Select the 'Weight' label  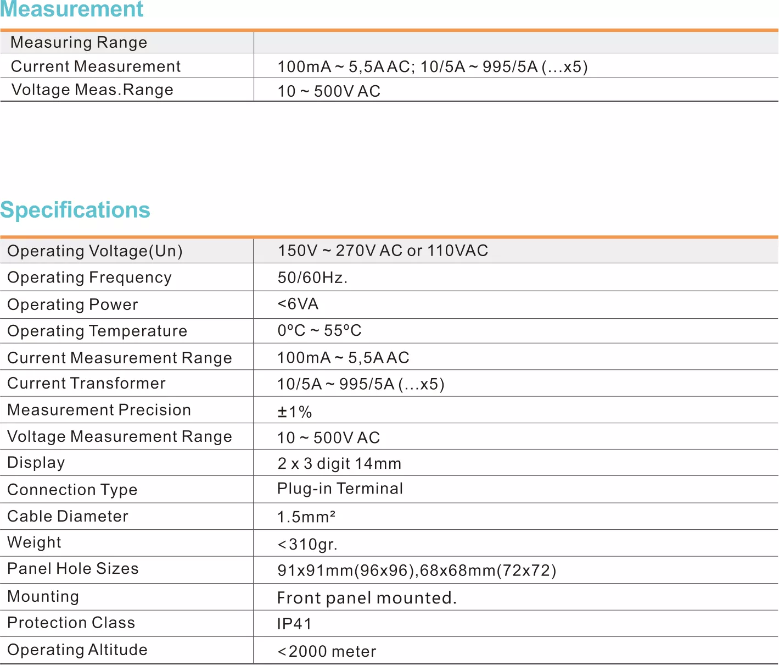[35, 543]
